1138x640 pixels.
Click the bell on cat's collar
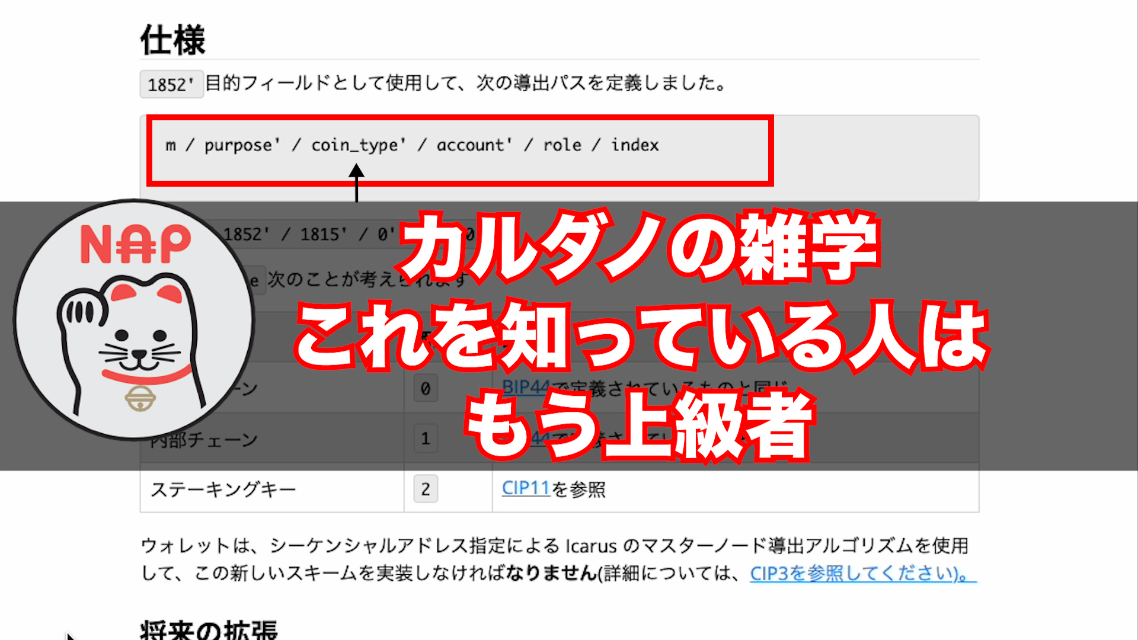tap(140, 398)
